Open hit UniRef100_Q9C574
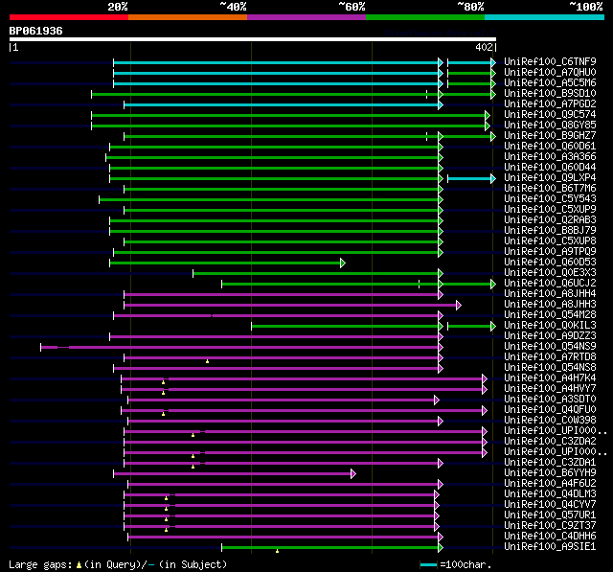 (550, 115)
